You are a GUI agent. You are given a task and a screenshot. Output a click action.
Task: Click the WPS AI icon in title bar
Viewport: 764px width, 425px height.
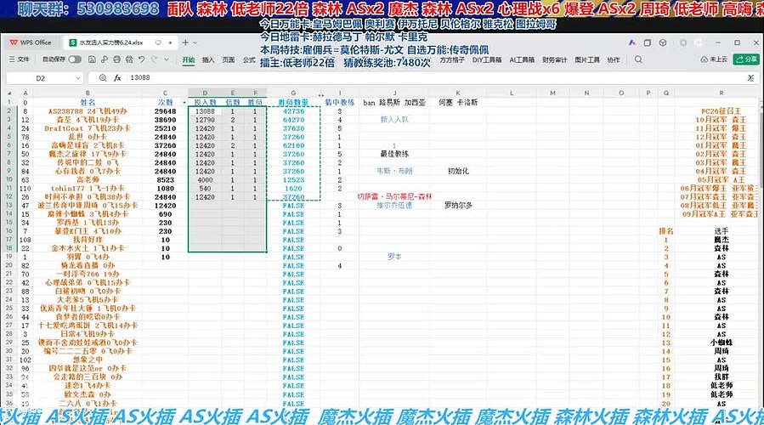click(x=632, y=42)
